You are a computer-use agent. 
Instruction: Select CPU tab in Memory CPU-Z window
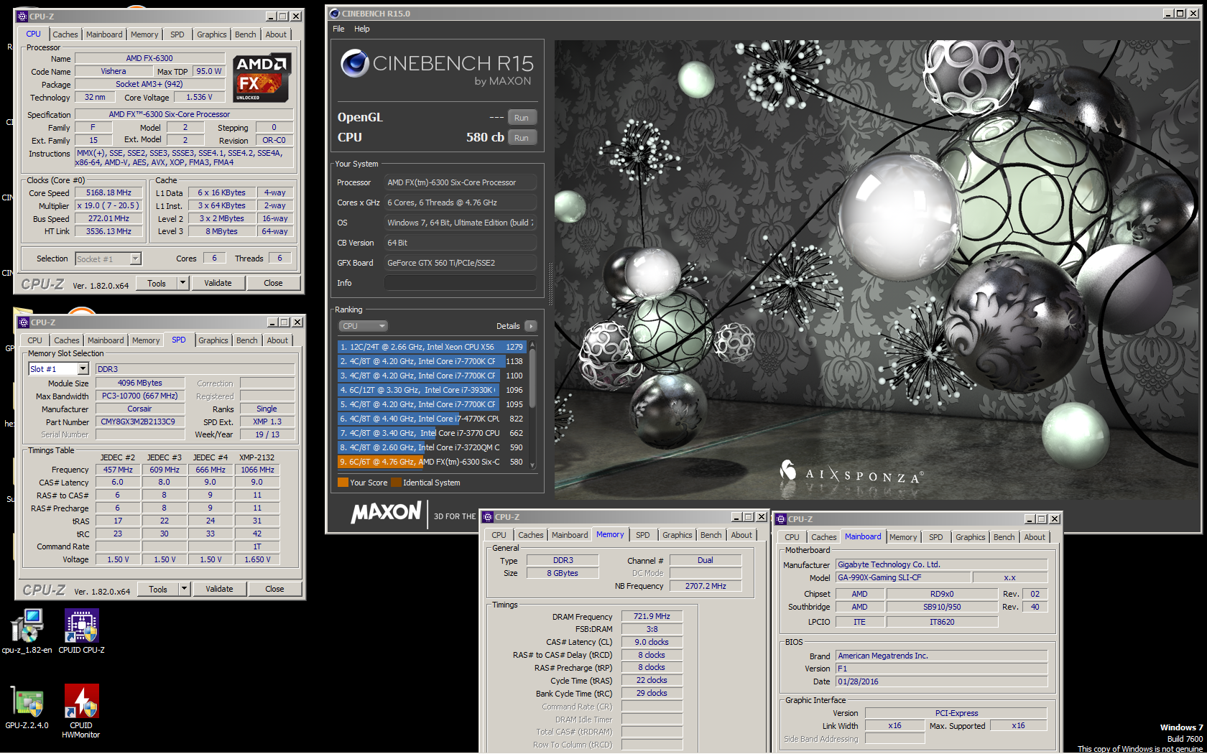click(499, 535)
